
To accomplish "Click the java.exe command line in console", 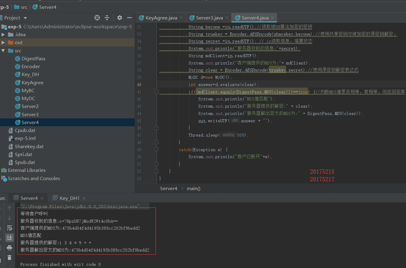I will [84, 207].
